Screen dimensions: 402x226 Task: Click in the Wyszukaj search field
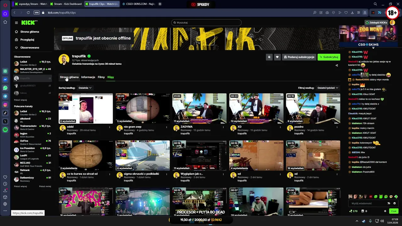coord(206,23)
